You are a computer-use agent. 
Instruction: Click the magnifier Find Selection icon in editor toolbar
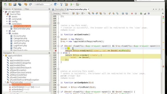89,13
